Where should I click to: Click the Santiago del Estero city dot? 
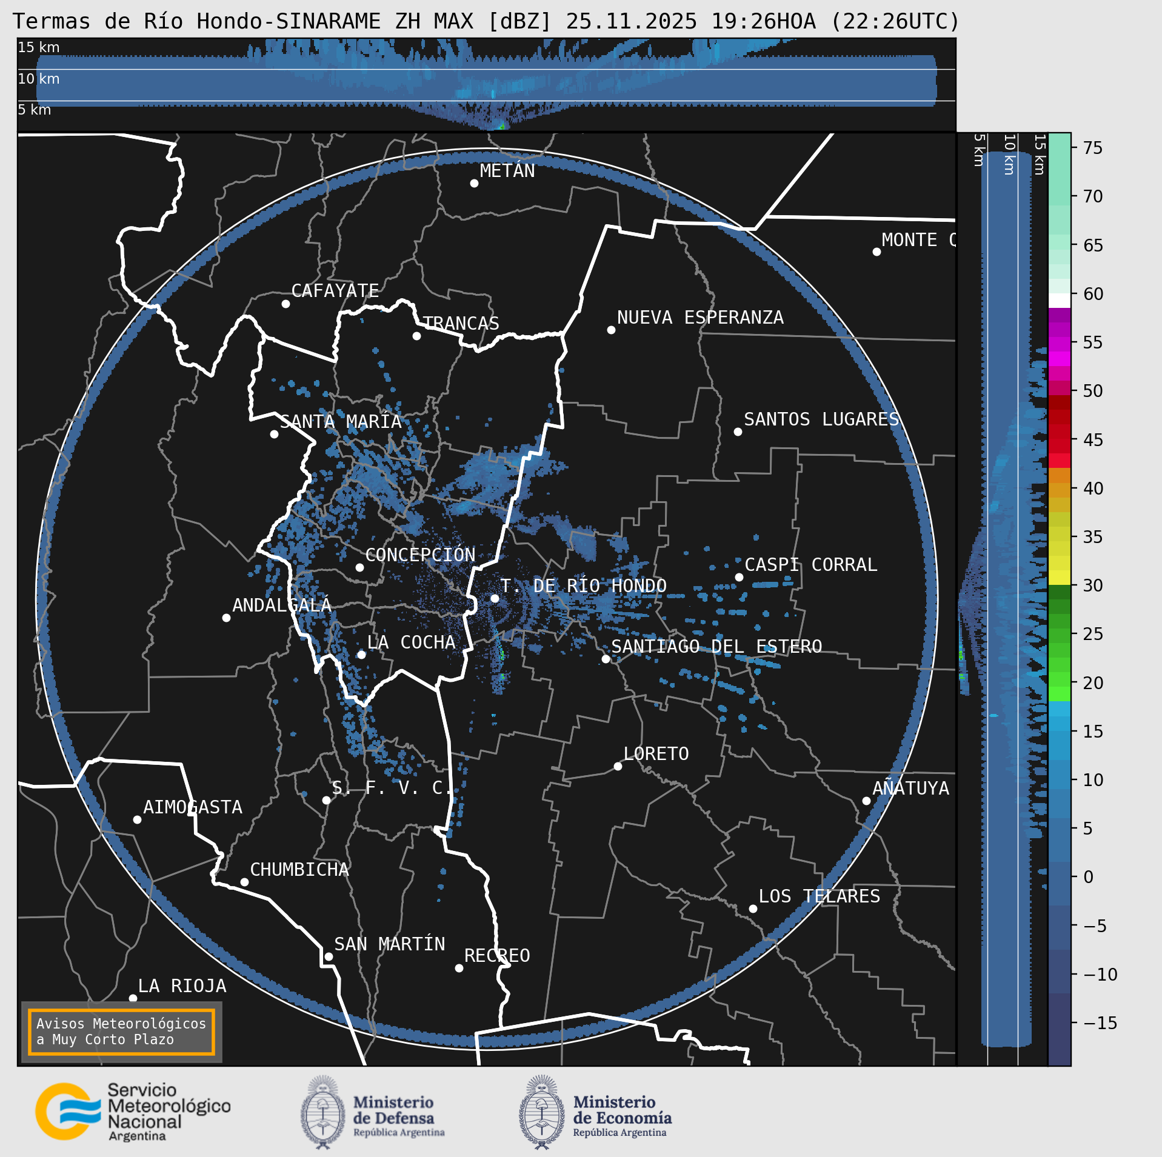pyautogui.click(x=606, y=659)
